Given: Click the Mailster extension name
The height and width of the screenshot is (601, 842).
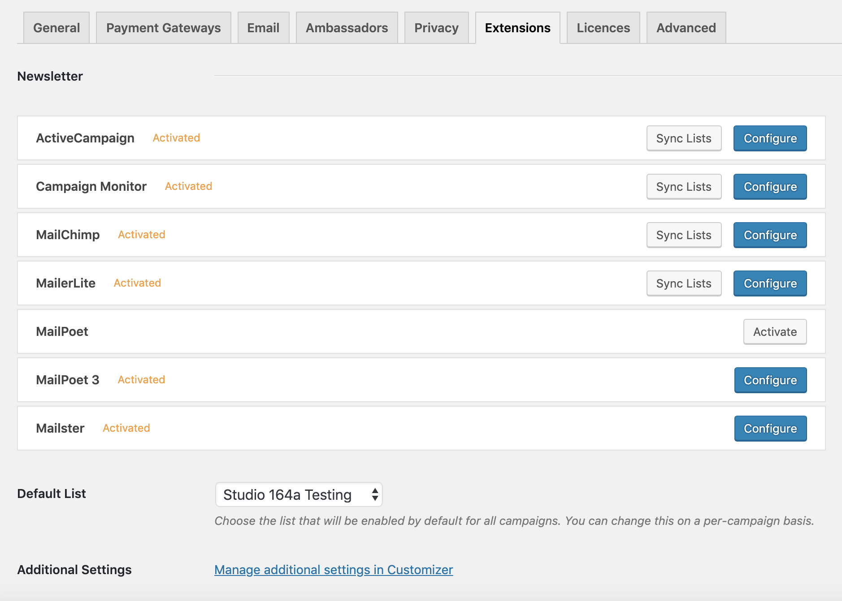Looking at the screenshot, I should [x=60, y=428].
